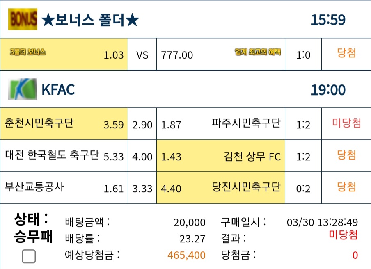This screenshot has width=371, height=269.
Task: Select draw odds 3.33 for 부산 match
Action: point(142,188)
